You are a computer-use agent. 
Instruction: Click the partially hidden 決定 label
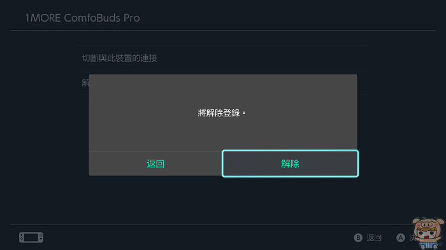pos(412,238)
